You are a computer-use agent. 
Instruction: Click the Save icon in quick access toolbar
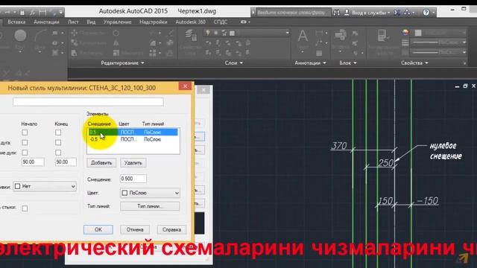pyautogui.click(x=22, y=13)
